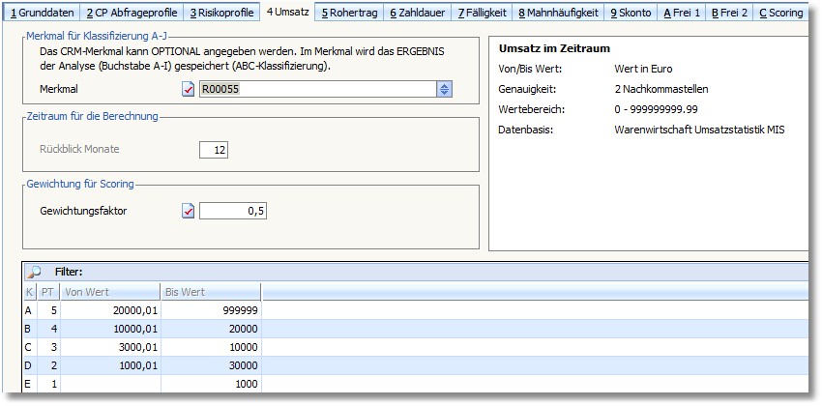This screenshot has height=406, width=822.
Task: Select row A in the classification table
Action: click(29, 309)
